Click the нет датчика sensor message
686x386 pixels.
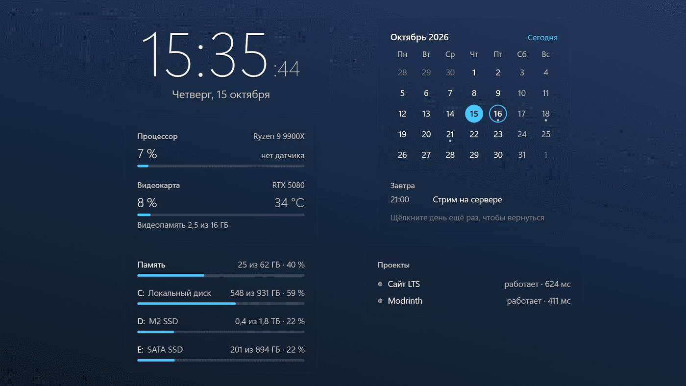[283, 156]
